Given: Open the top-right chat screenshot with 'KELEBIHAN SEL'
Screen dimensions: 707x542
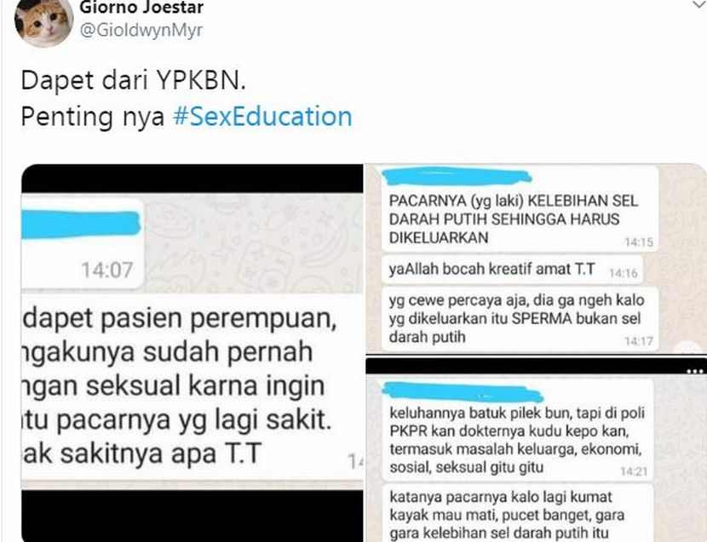Looking at the screenshot, I should point(536,260).
